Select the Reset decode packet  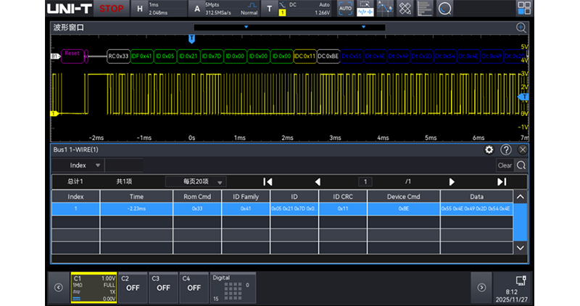(72, 57)
